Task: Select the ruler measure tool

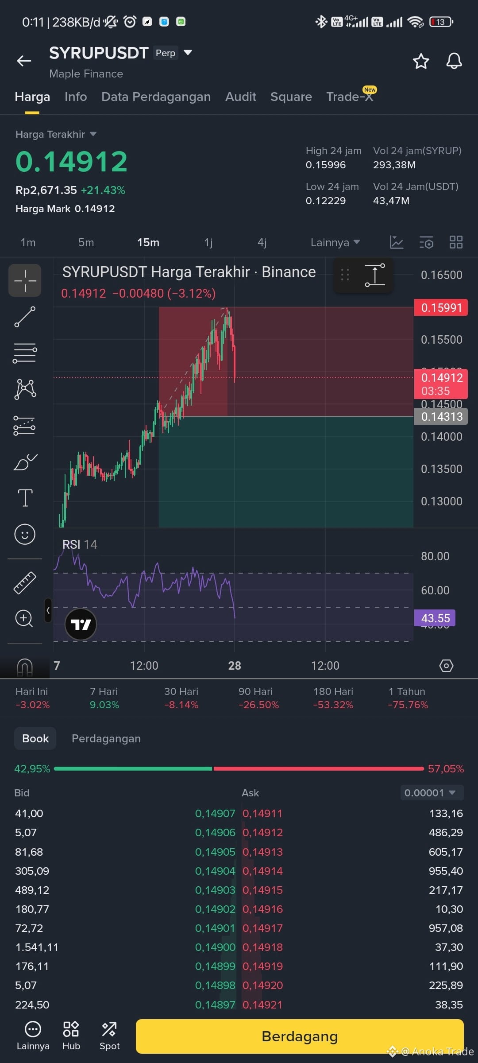Action: click(x=25, y=582)
